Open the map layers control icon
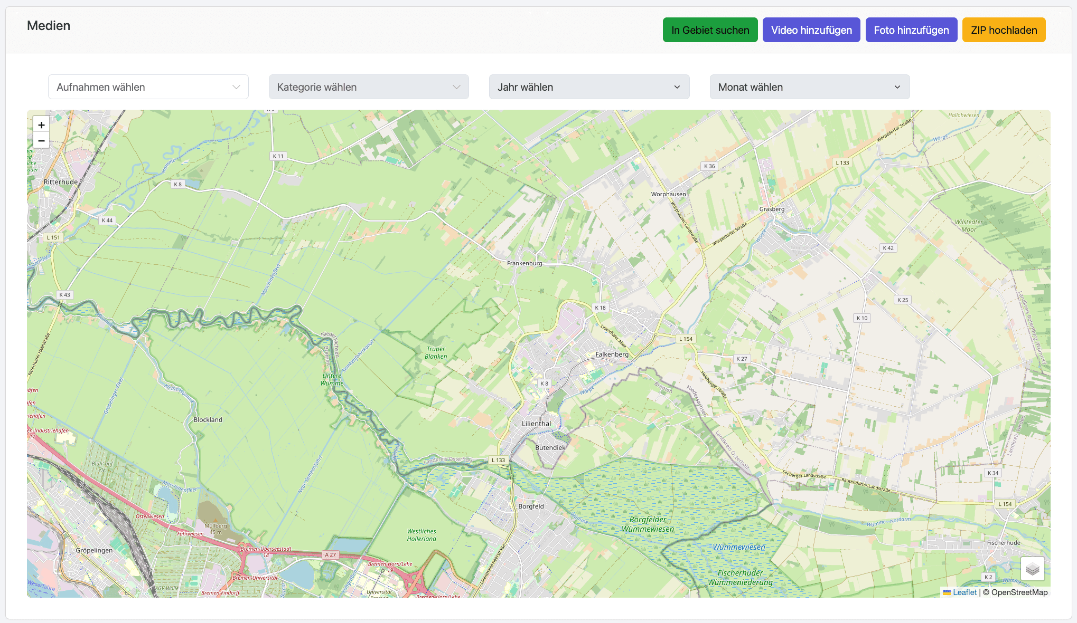The width and height of the screenshot is (1077, 623). 1032,569
